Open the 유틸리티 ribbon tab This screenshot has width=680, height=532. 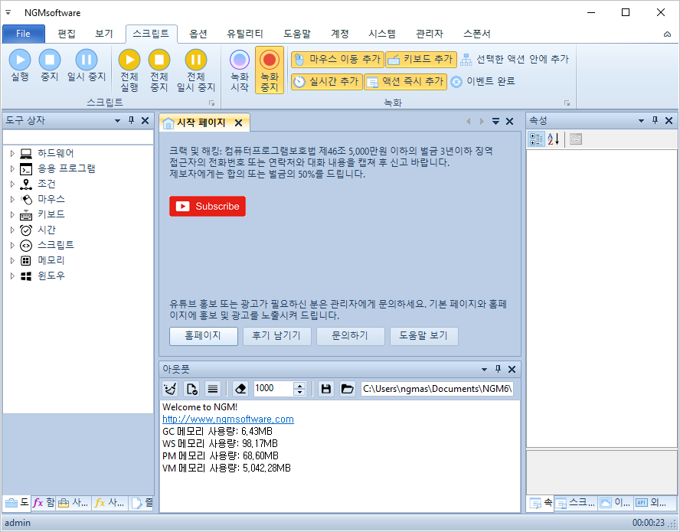[245, 34]
